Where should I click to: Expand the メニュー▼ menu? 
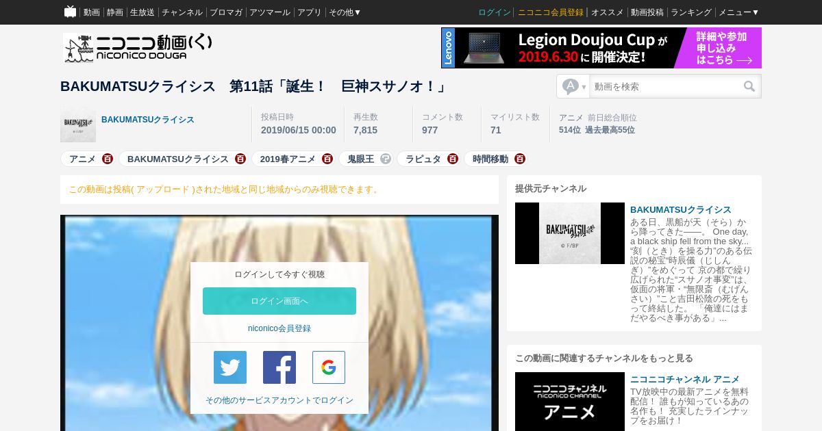(x=738, y=12)
